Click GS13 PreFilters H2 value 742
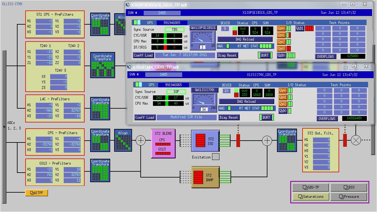 pyautogui.click(x=44, y=175)
